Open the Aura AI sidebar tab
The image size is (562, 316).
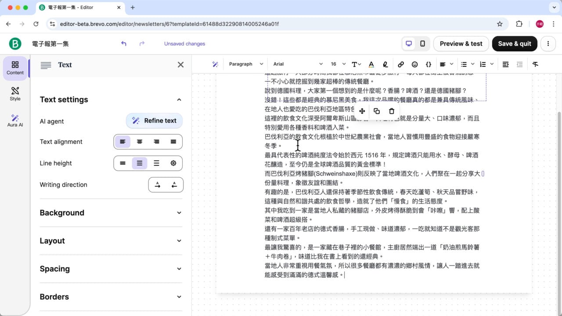tap(15, 120)
